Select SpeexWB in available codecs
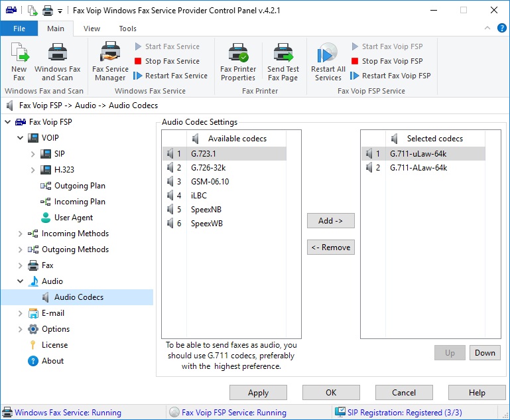510x420 pixels. 224,224
